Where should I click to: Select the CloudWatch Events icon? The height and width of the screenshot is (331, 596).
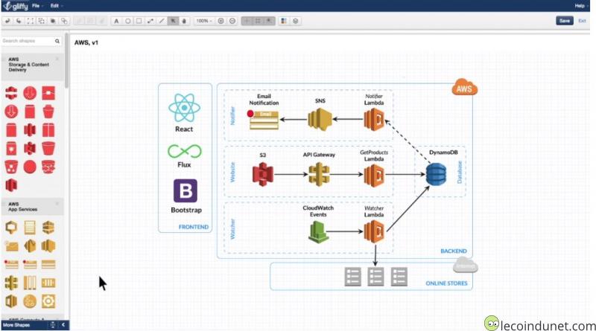(x=318, y=232)
